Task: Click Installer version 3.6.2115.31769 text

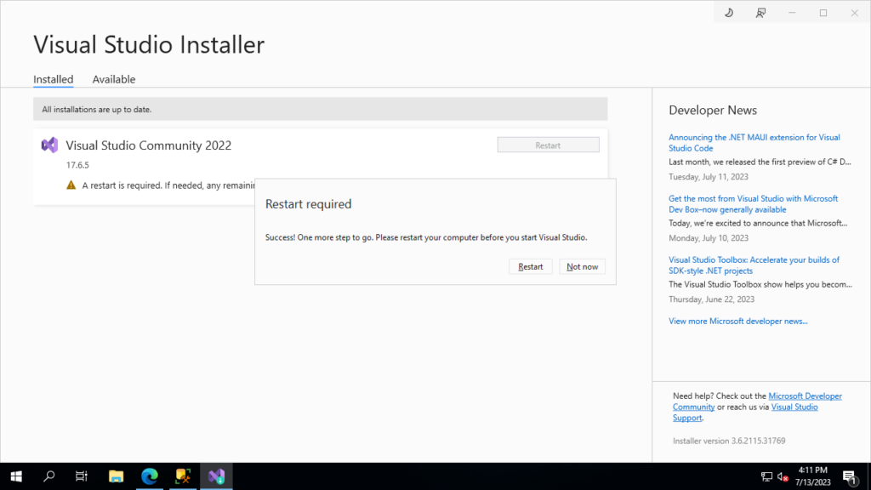Action: (x=729, y=442)
